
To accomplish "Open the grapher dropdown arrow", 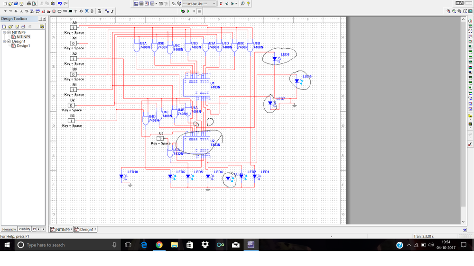I will [156, 4].
